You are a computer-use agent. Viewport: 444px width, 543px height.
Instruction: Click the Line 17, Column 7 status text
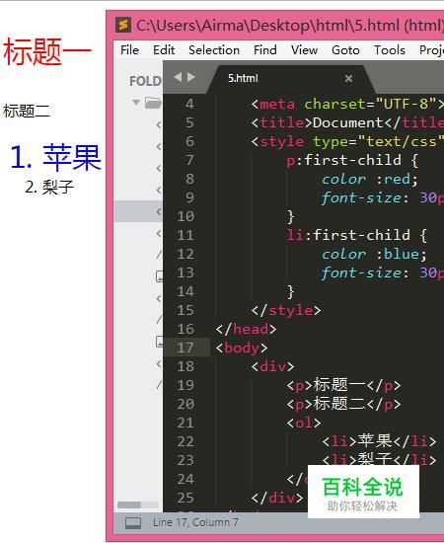tap(195, 522)
